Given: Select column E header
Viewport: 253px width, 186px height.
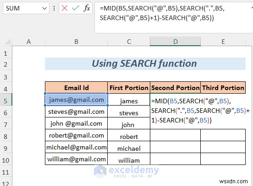Looking at the screenshot, I should [x=223, y=42].
